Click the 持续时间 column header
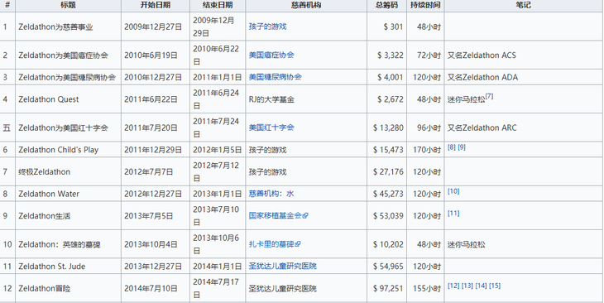 click(x=425, y=5)
